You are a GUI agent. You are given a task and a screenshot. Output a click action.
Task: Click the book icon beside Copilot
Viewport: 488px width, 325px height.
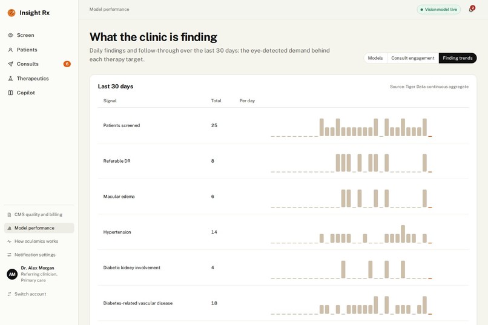pyautogui.click(x=10, y=93)
